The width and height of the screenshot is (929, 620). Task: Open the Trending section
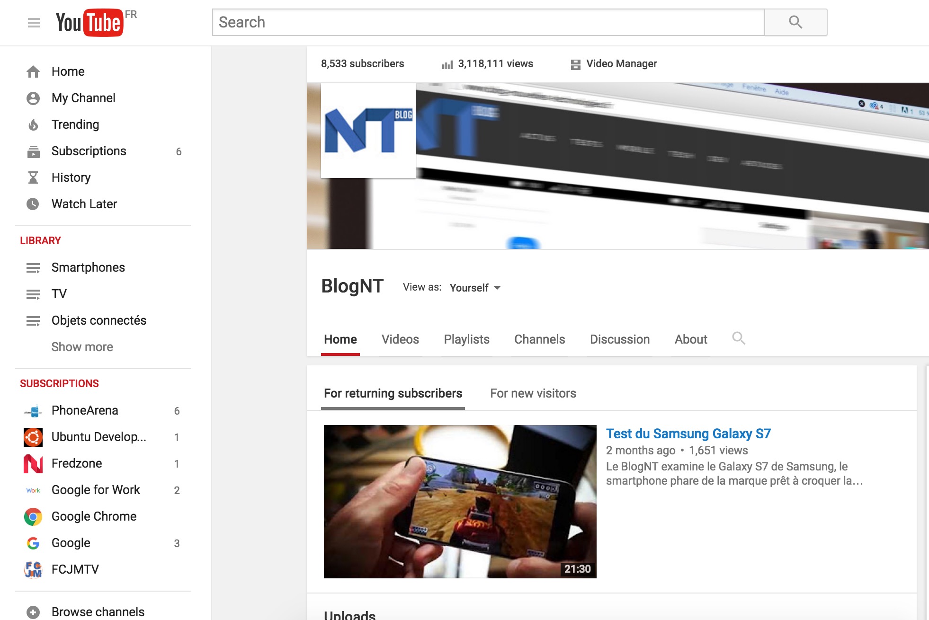click(75, 124)
